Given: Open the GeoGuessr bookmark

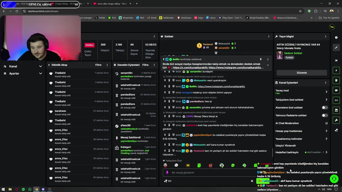Looking at the screenshot, I should [184, 18].
